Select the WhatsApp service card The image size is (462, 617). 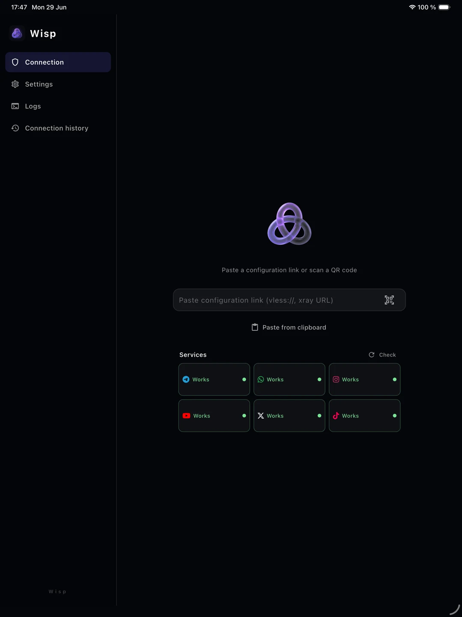(x=289, y=380)
